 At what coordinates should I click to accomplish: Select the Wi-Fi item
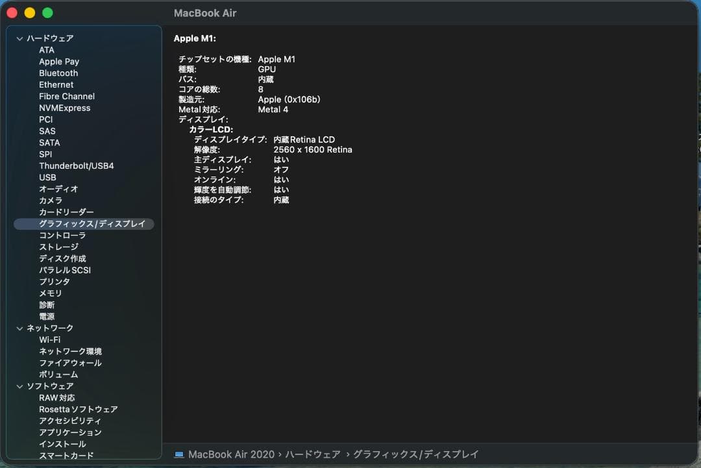point(49,340)
